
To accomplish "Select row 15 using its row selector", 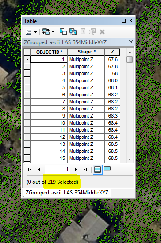I will tap(27, 158).
